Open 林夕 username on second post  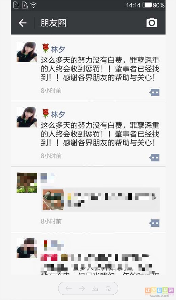coord(58,114)
